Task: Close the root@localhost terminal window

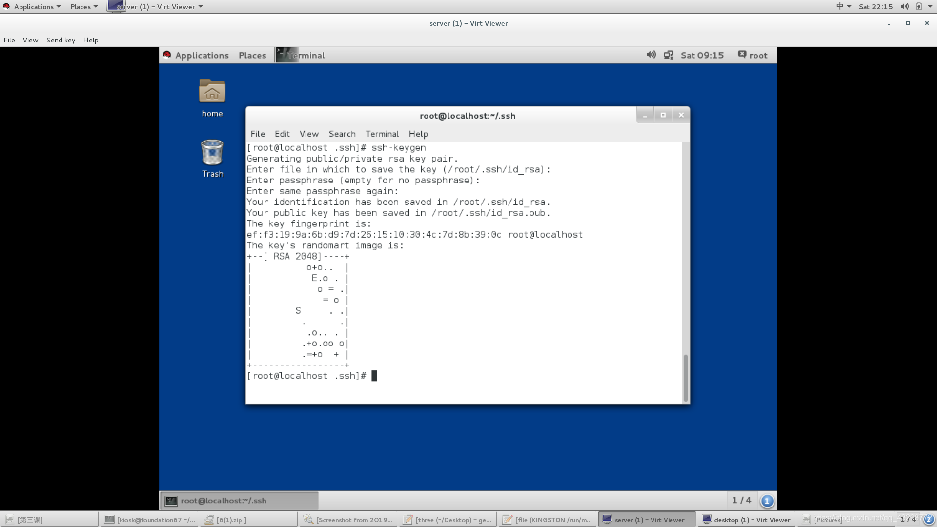Action: click(x=681, y=115)
